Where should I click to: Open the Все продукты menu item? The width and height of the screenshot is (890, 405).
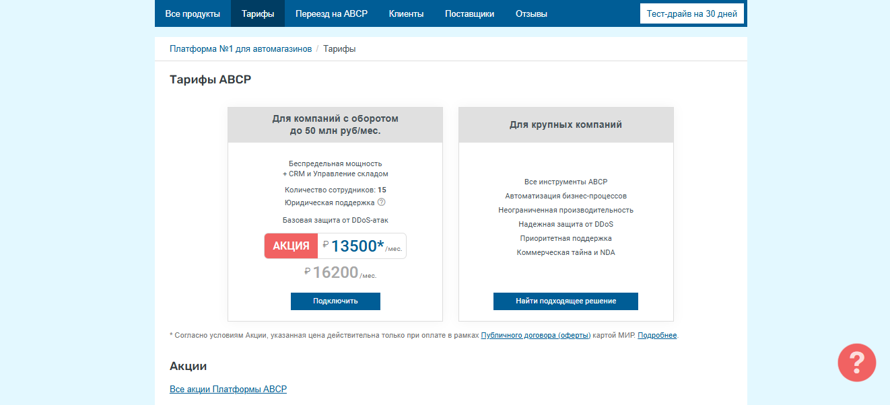click(x=193, y=13)
